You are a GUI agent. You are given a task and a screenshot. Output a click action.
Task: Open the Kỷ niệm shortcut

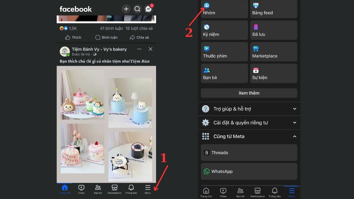click(x=224, y=30)
